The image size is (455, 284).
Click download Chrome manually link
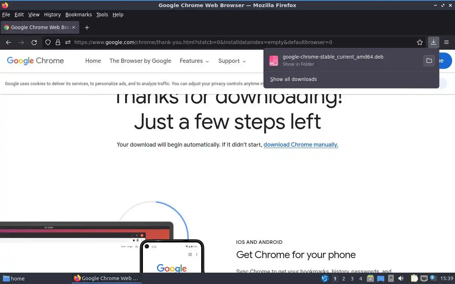(301, 145)
